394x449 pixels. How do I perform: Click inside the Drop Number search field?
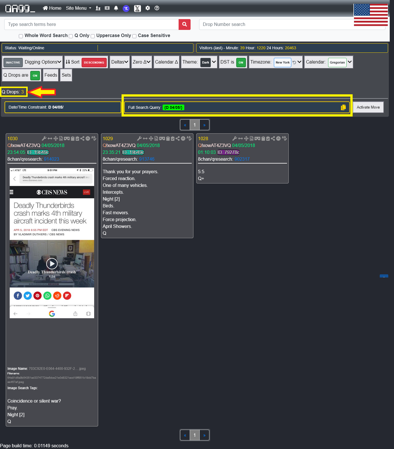click(x=274, y=25)
